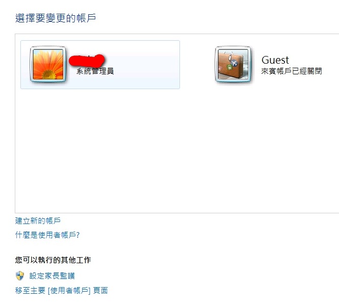Screen dimensions: 339x307
Task: Go to 移至主要 [使用者帳戶] 頁面
Action: tap(61, 290)
